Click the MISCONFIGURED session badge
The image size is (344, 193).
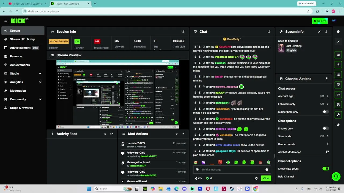click(x=59, y=41)
